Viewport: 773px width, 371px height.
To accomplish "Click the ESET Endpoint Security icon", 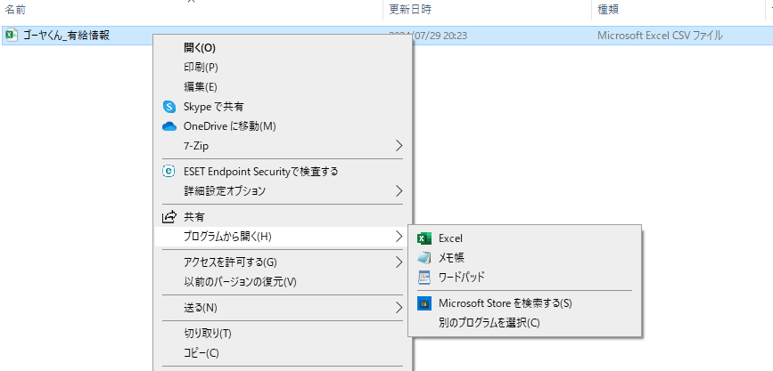I will (x=169, y=171).
